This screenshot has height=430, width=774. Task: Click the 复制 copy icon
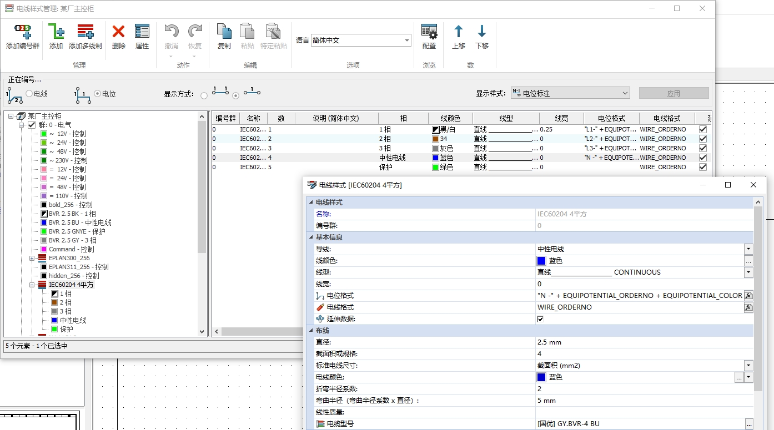tap(224, 32)
